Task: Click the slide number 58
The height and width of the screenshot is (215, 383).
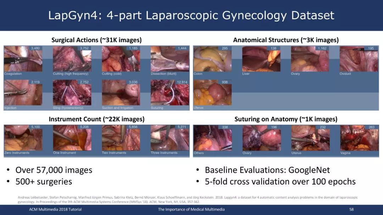Action: click(x=351, y=209)
